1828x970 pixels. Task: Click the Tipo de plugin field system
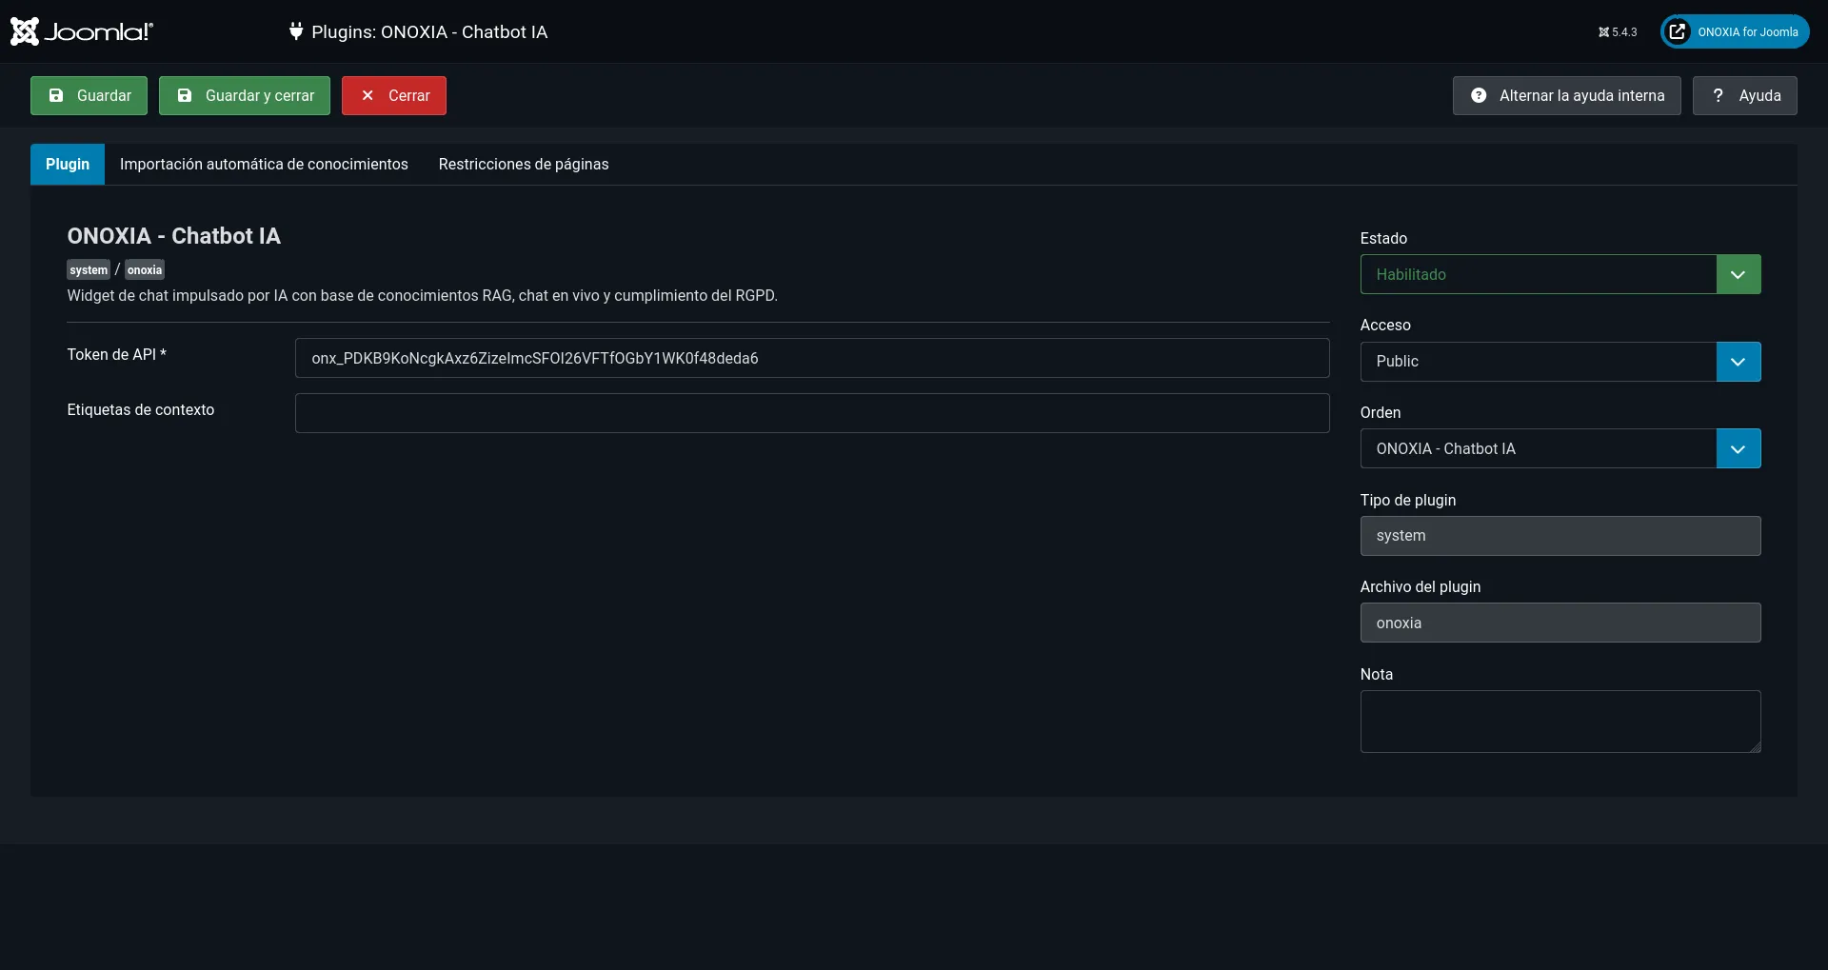coord(1560,536)
